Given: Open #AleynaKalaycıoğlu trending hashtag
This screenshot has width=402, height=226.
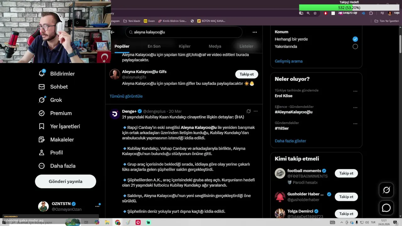Looking at the screenshot, I should (294, 112).
